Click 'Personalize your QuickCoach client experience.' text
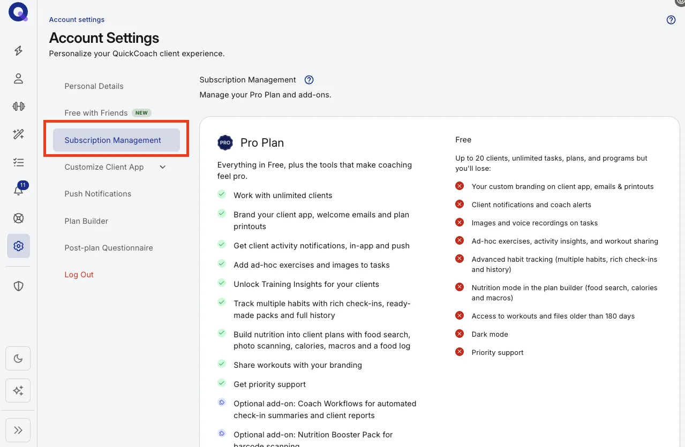The image size is (685, 447). [137, 54]
